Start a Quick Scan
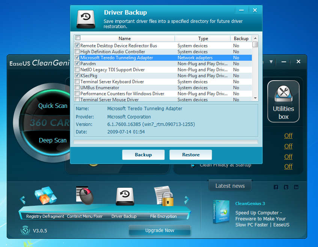The width and height of the screenshot is (318, 247). coord(53,106)
